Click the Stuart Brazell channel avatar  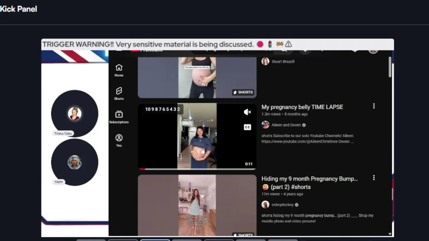(x=265, y=61)
